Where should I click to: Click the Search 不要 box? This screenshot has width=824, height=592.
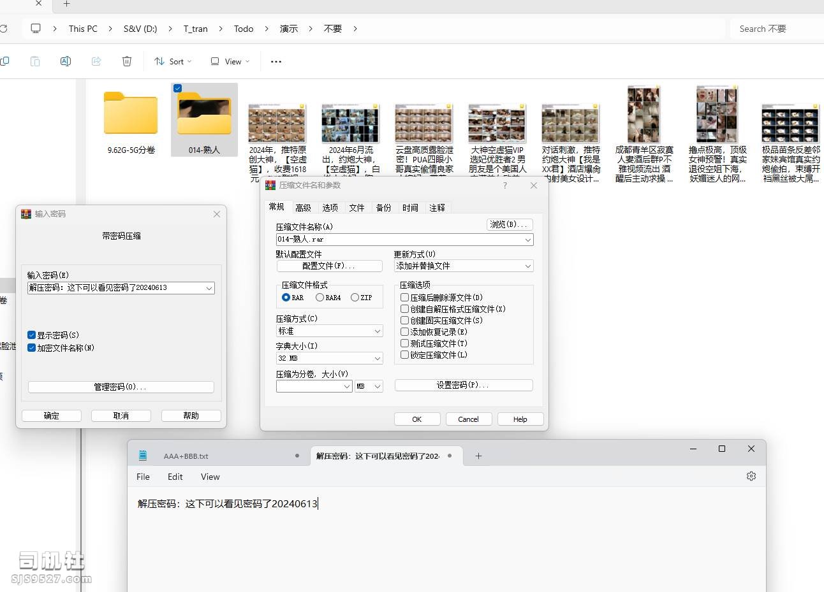coord(777,29)
